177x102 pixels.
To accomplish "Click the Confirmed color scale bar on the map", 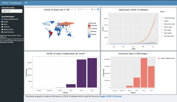I will (89, 31).
